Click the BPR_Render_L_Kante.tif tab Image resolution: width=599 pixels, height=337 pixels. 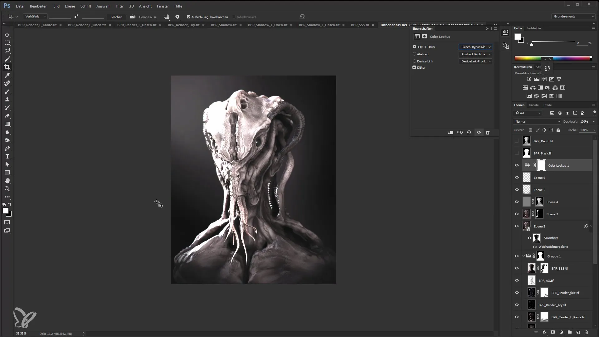coord(37,26)
